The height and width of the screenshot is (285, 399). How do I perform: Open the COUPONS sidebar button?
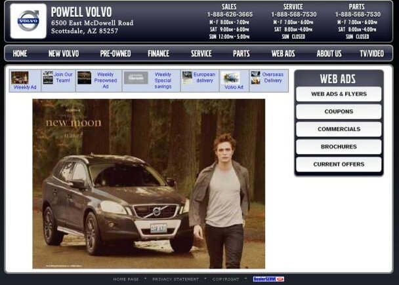click(339, 111)
